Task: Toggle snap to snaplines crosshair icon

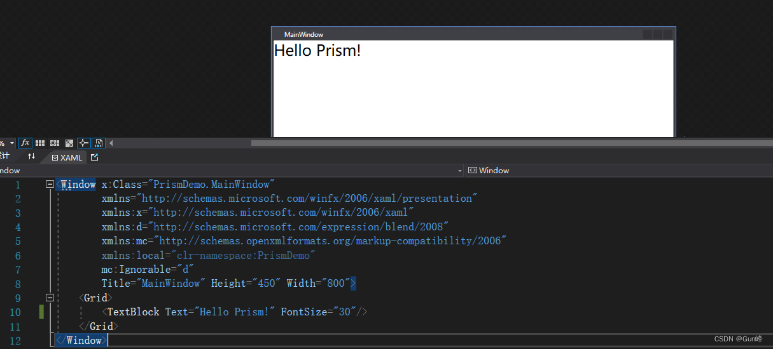Action: tap(84, 143)
